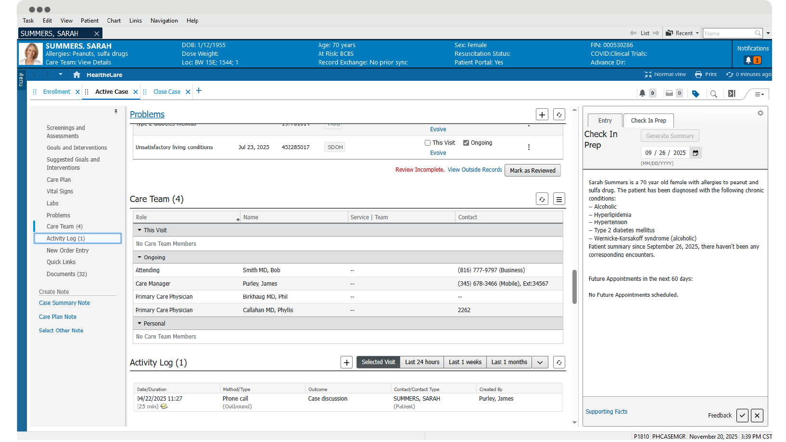Open the Patient menu

(89, 21)
